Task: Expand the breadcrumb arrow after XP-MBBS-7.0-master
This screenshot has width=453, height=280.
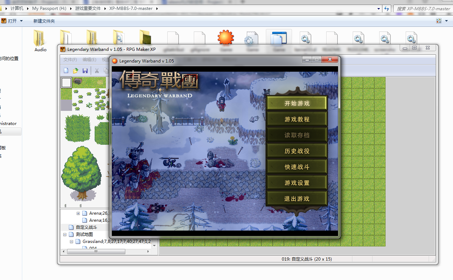Action: 157,8
